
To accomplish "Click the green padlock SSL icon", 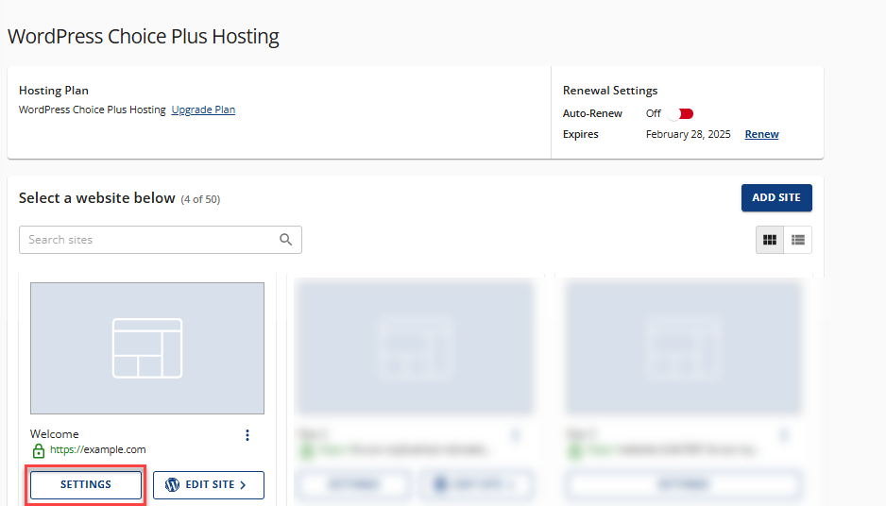I will [39, 450].
